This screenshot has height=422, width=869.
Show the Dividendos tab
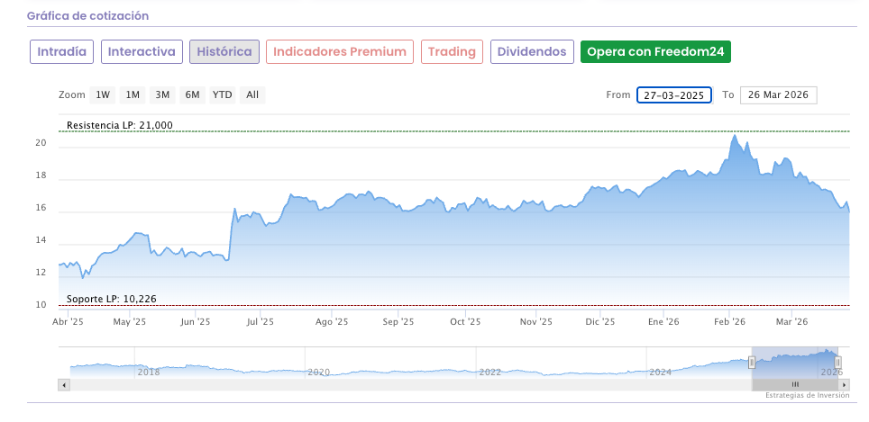click(533, 52)
